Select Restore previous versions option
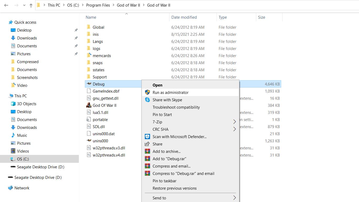Screen dimensions: 359x202 pos(175,188)
